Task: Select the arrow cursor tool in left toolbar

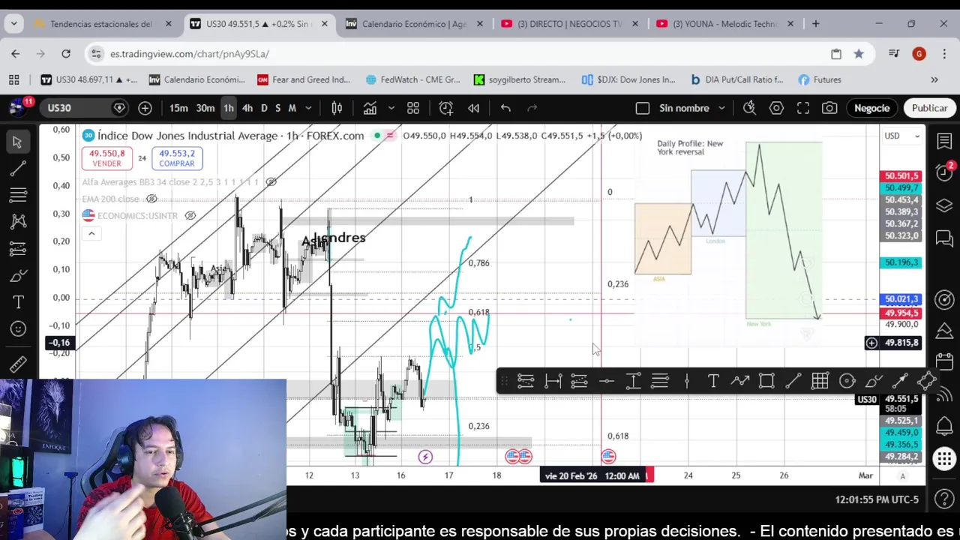Action: pyautogui.click(x=17, y=142)
